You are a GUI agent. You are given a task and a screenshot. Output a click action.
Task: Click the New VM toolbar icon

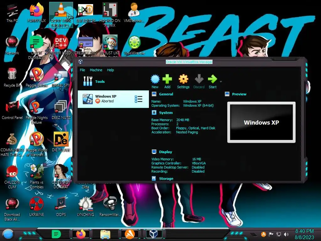tap(155, 81)
